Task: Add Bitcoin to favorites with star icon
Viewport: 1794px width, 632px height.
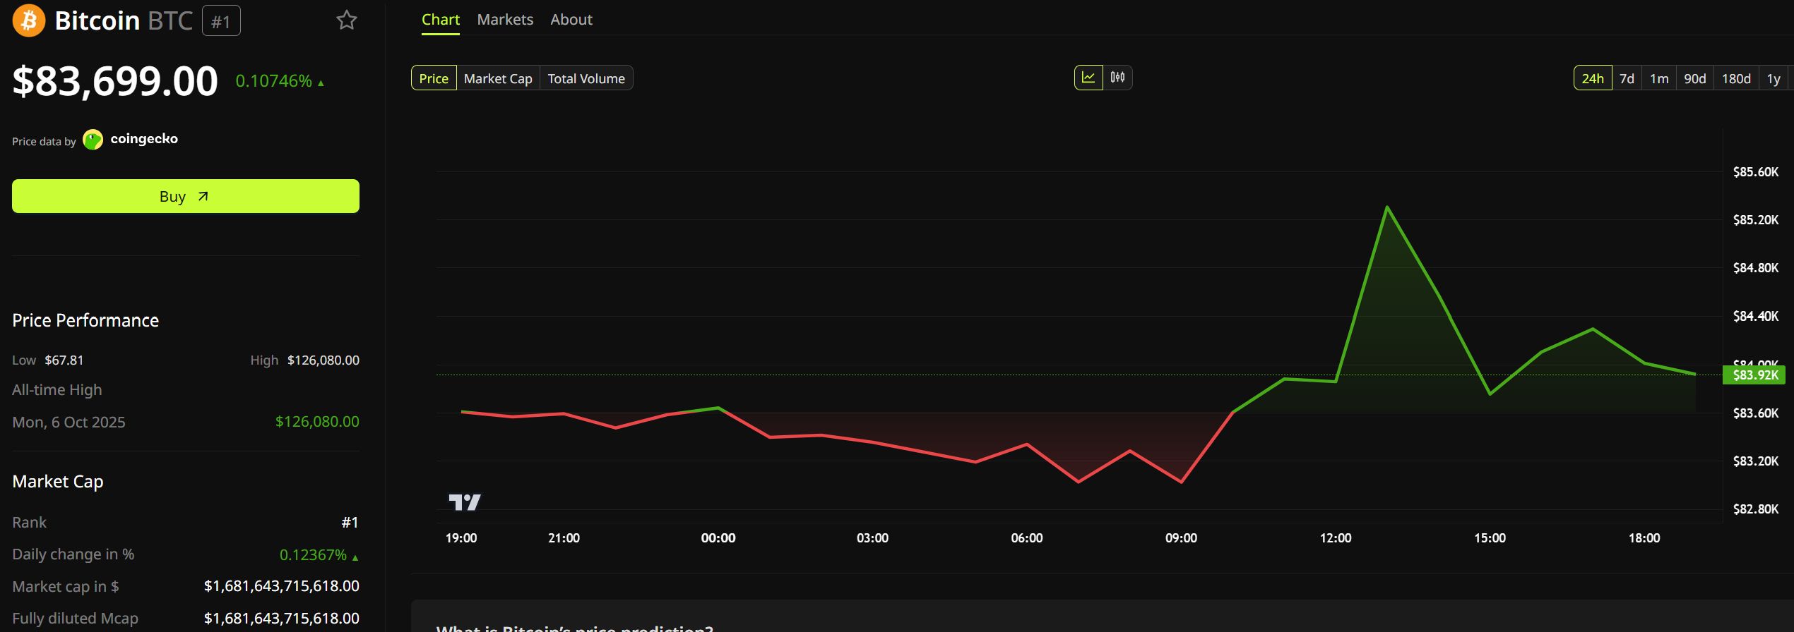Action: [347, 20]
